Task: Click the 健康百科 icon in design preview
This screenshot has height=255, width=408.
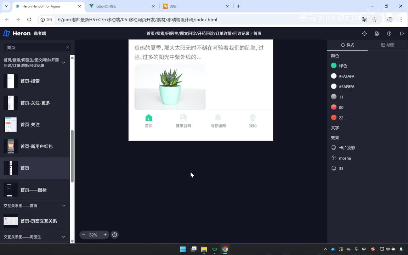Action: click(183, 118)
